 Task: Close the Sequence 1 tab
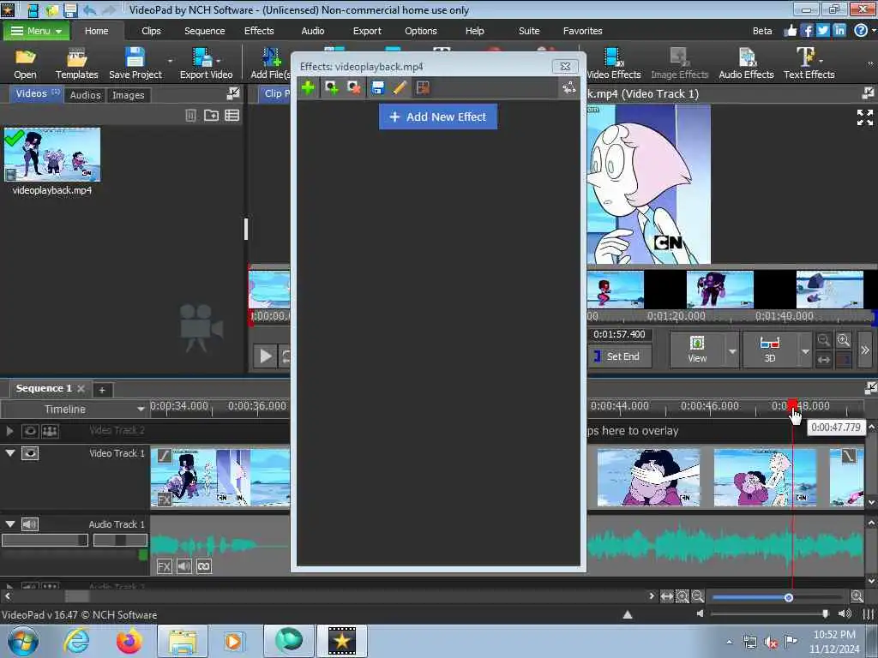pyautogui.click(x=81, y=388)
